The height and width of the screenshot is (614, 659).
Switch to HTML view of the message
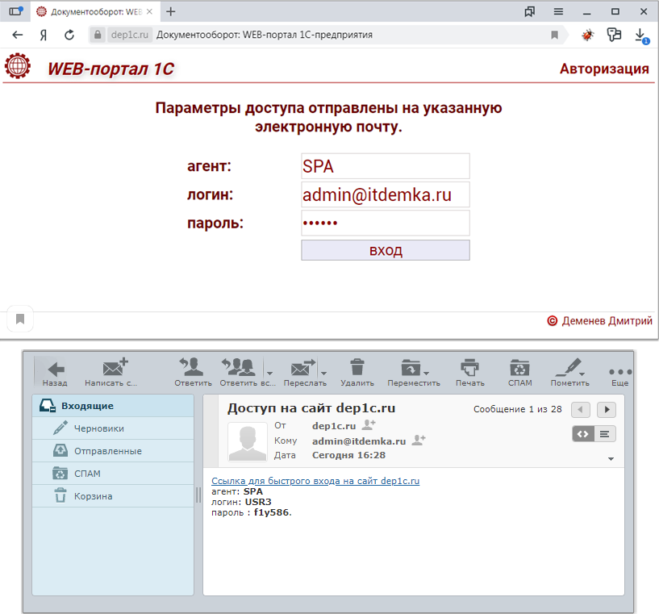click(583, 434)
